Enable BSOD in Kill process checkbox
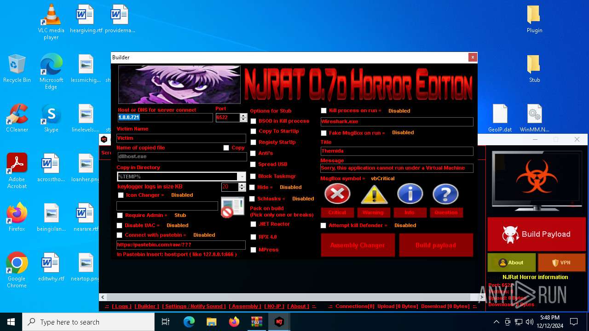This screenshot has height=331, width=589. coord(253,121)
